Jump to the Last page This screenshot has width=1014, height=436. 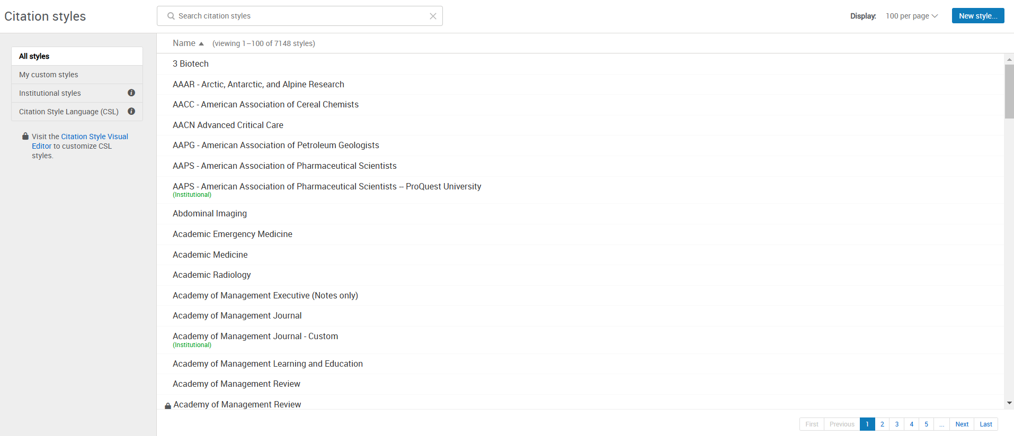[x=986, y=424]
